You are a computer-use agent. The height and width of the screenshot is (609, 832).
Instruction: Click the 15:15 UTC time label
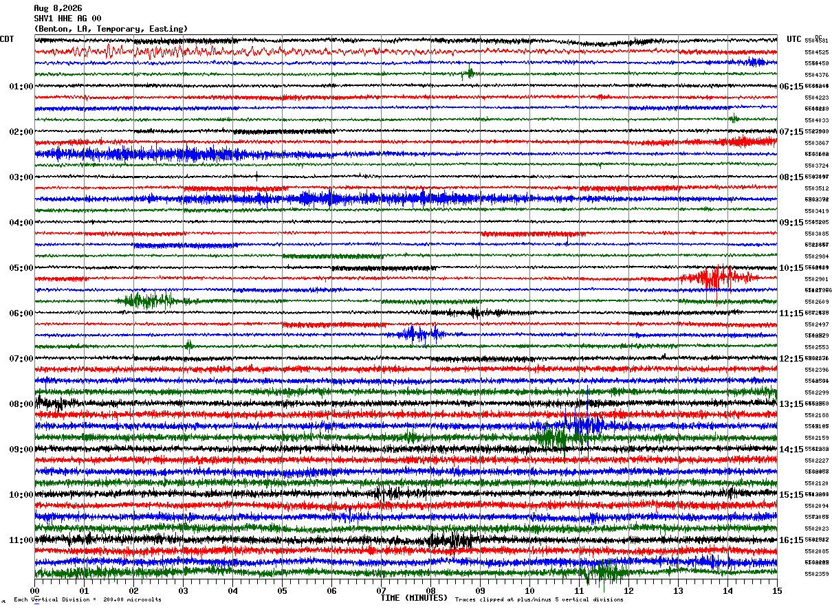[x=791, y=495]
